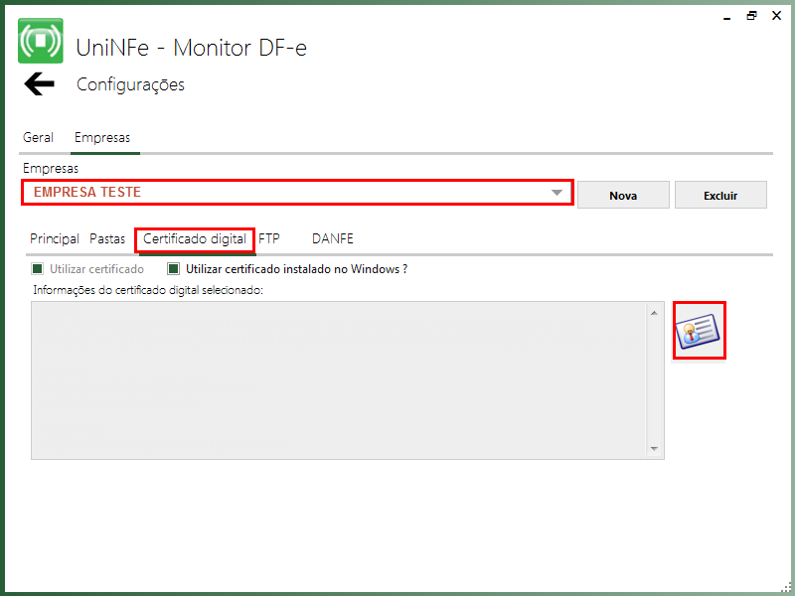Open the Principal sub-tab
This screenshot has width=795, height=596.
click(55, 238)
